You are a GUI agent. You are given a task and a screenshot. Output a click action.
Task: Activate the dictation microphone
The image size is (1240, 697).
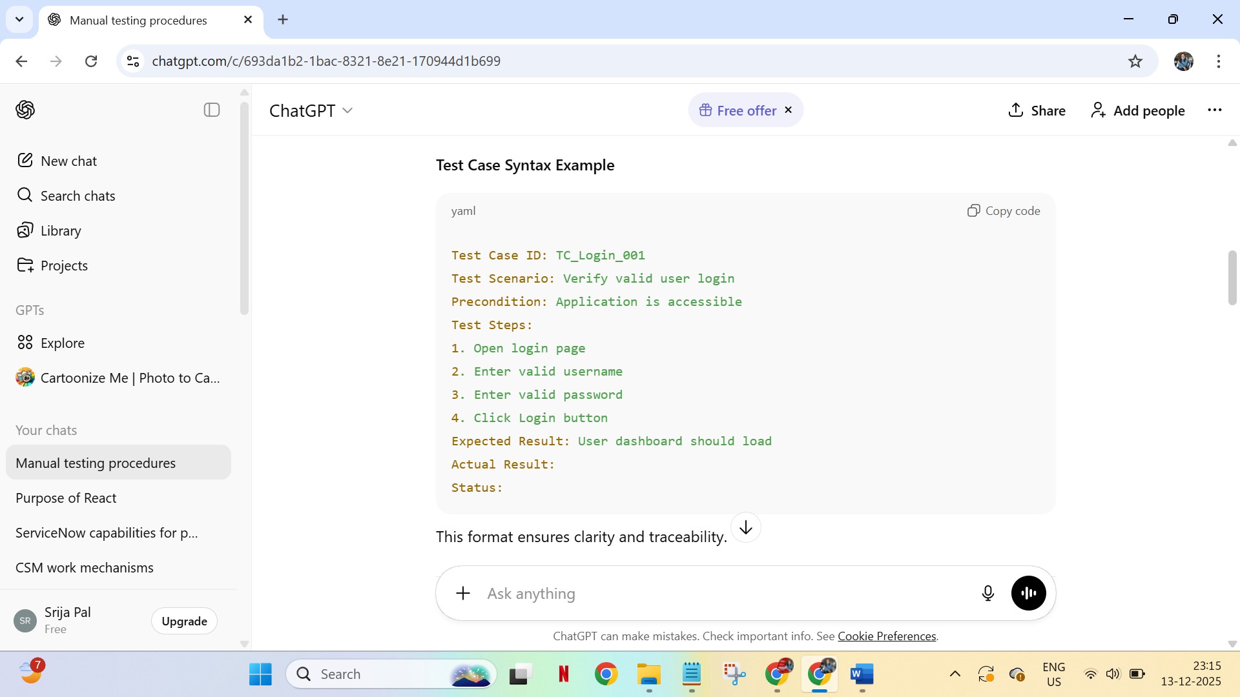(x=988, y=593)
